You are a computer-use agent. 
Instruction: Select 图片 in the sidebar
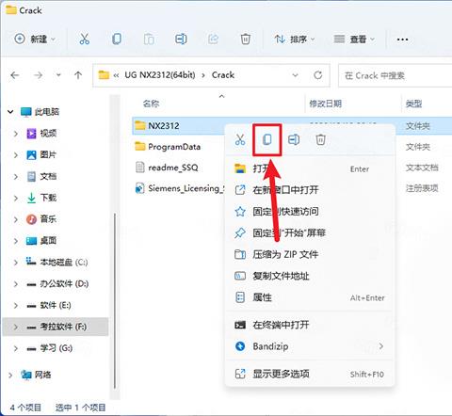41,154
